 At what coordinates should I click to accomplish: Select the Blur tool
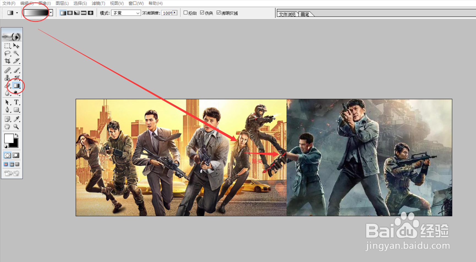7,93
